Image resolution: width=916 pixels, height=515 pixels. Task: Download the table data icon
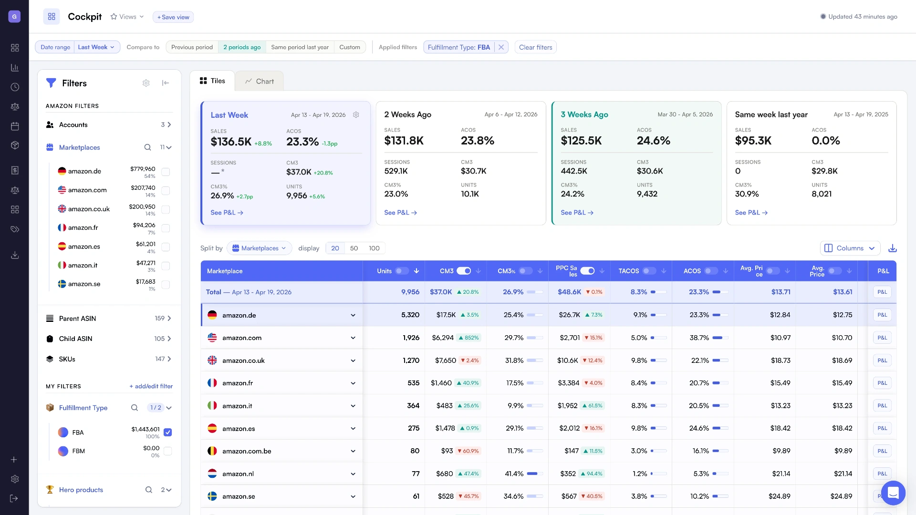(893, 248)
